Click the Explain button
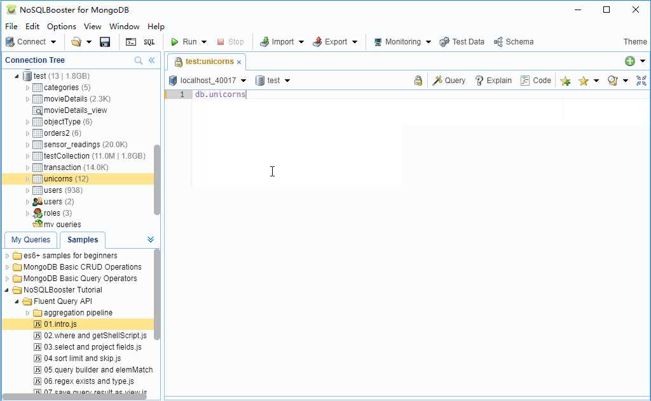This screenshot has width=651, height=401. click(x=493, y=81)
